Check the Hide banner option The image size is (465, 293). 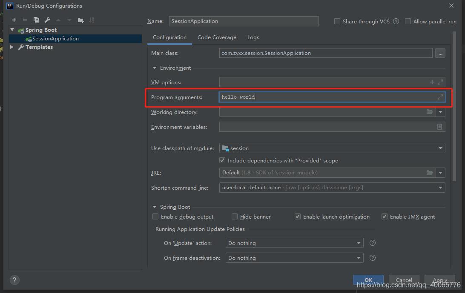point(235,216)
